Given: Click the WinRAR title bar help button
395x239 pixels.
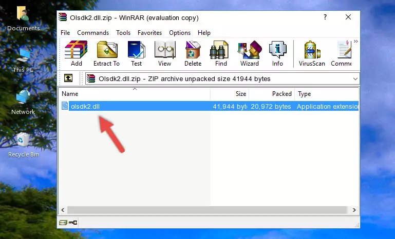Looking at the screenshot, I should tap(325, 17).
